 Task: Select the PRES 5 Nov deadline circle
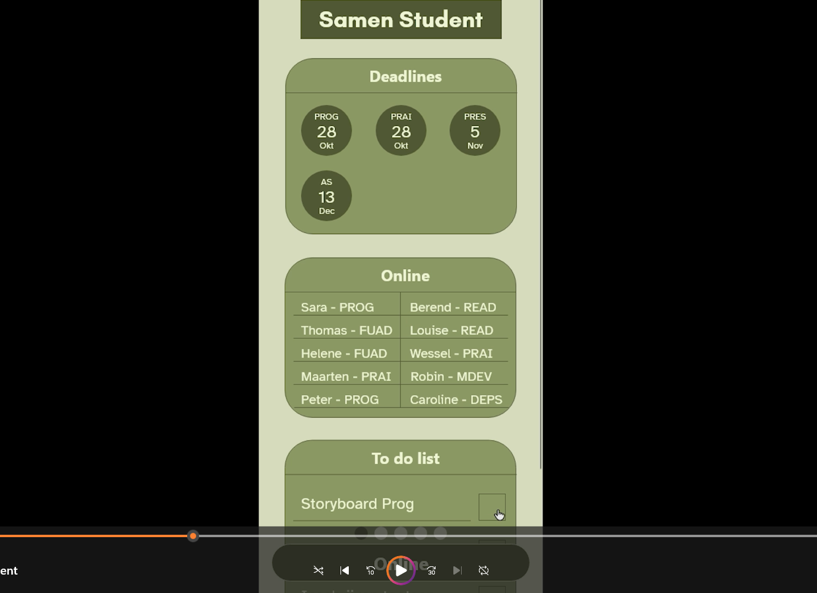(x=475, y=131)
